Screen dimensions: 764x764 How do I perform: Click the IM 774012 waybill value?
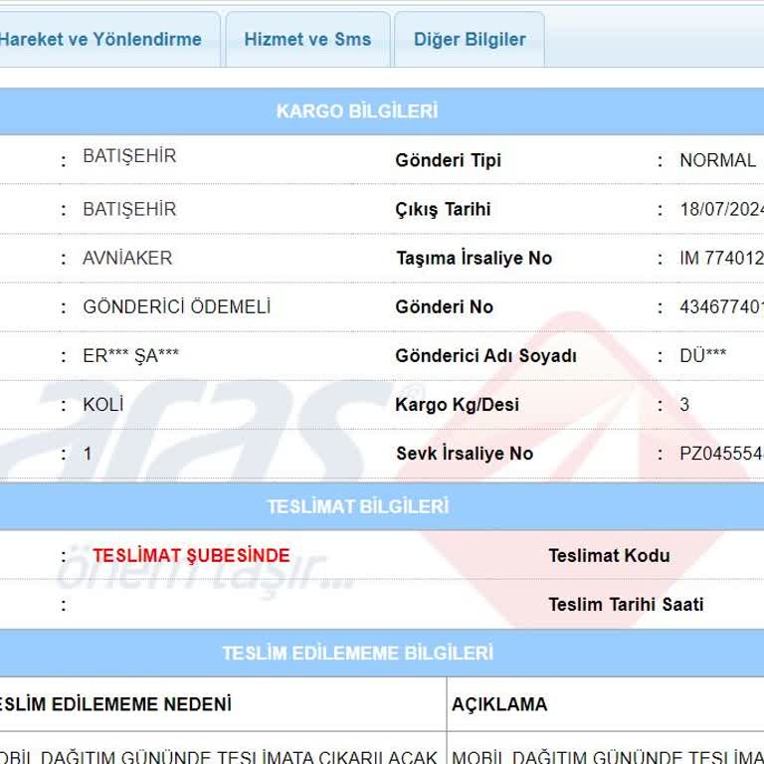pos(721,258)
